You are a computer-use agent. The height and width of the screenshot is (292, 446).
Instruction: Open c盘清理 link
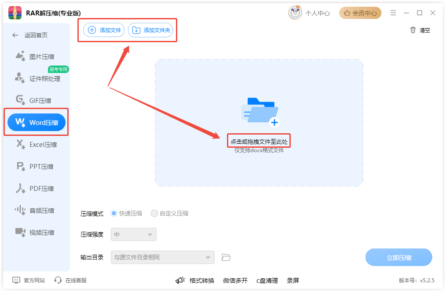[x=267, y=281]
